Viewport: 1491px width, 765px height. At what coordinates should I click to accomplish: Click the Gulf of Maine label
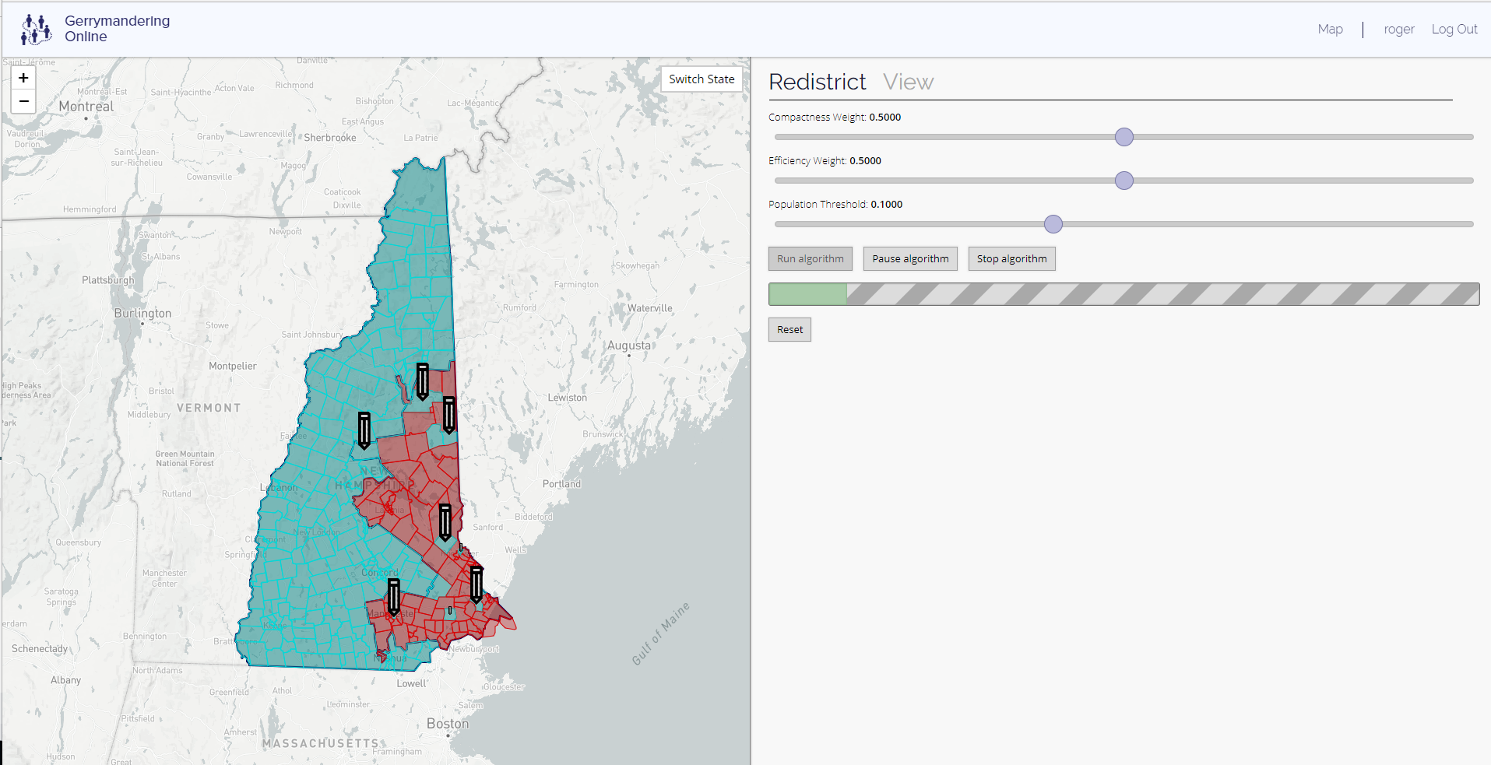pyautogui.click(x=660, y=633)
